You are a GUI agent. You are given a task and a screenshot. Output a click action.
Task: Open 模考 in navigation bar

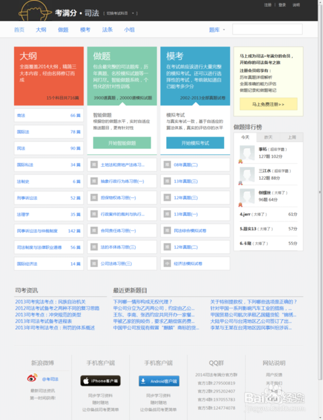tap(85, 30)
